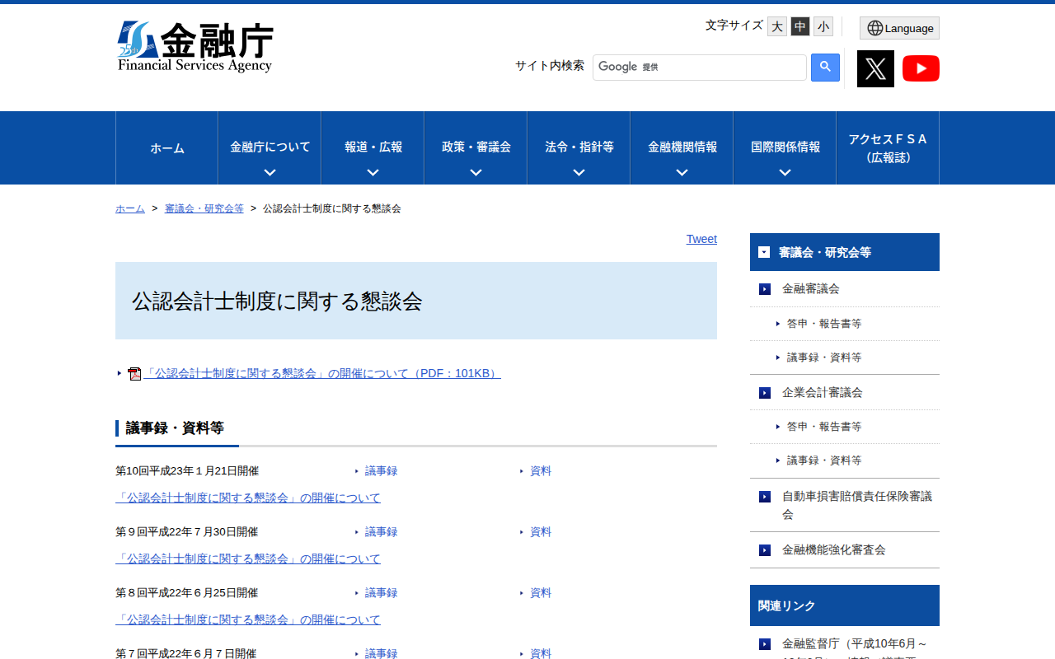
Task: Enable large text size 大
Action: pos(776,26)
